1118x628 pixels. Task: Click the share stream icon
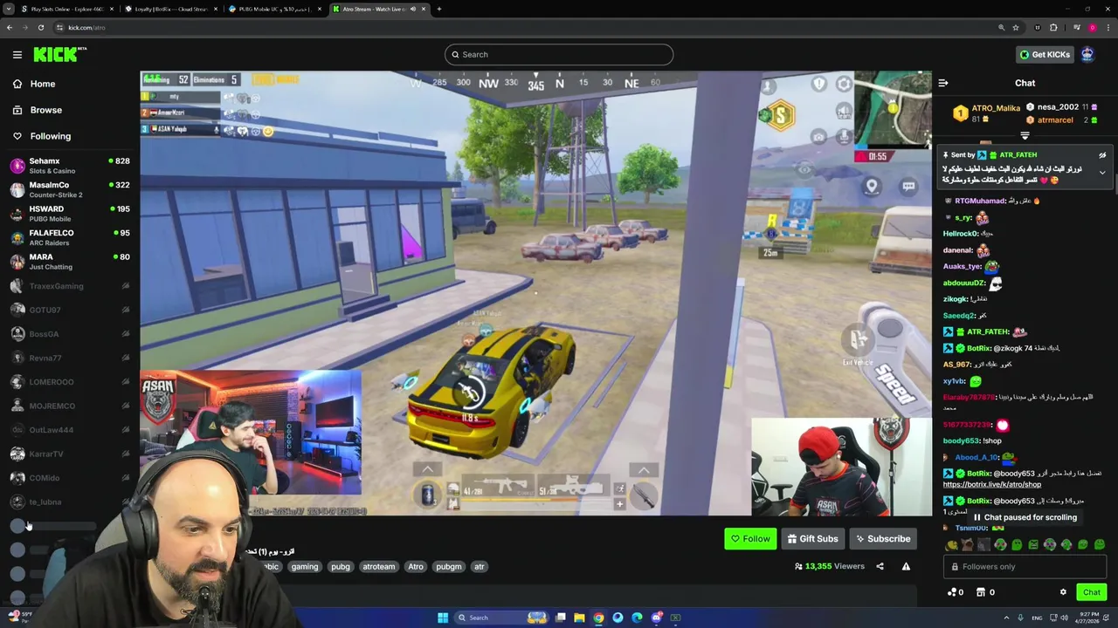pyautogui.click(x=880, y=566)
